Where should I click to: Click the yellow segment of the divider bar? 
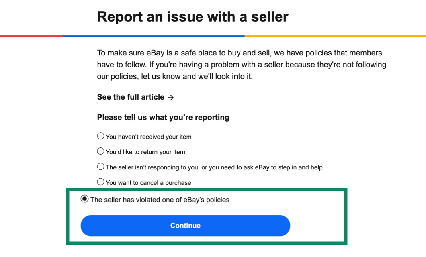tap(336, 36)
